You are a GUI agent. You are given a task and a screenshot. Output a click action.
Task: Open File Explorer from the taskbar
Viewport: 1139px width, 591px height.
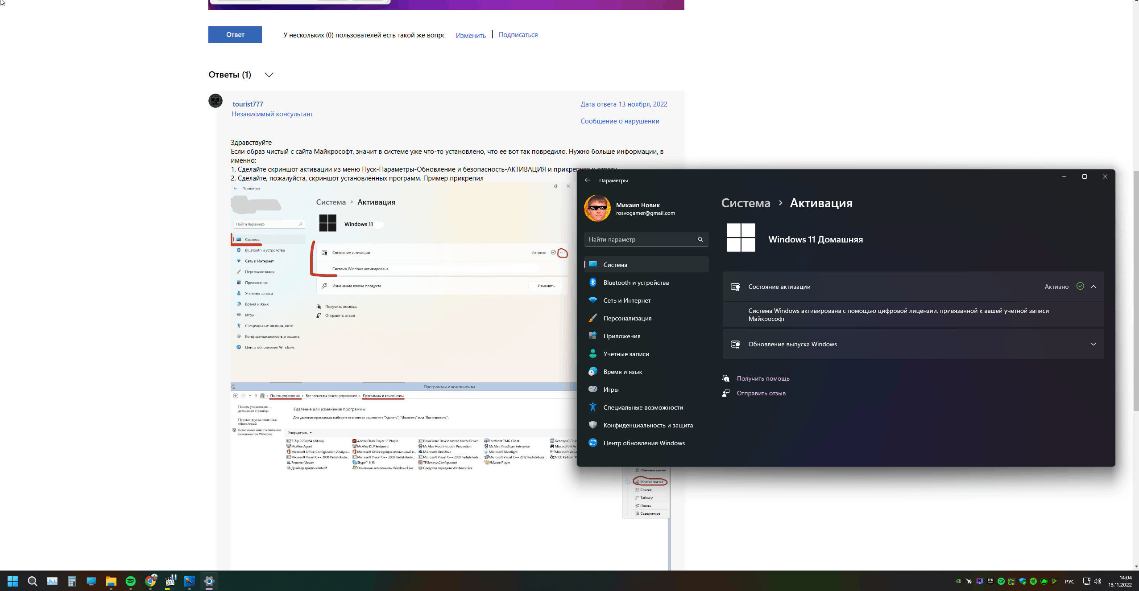click(x=111, y=581)
